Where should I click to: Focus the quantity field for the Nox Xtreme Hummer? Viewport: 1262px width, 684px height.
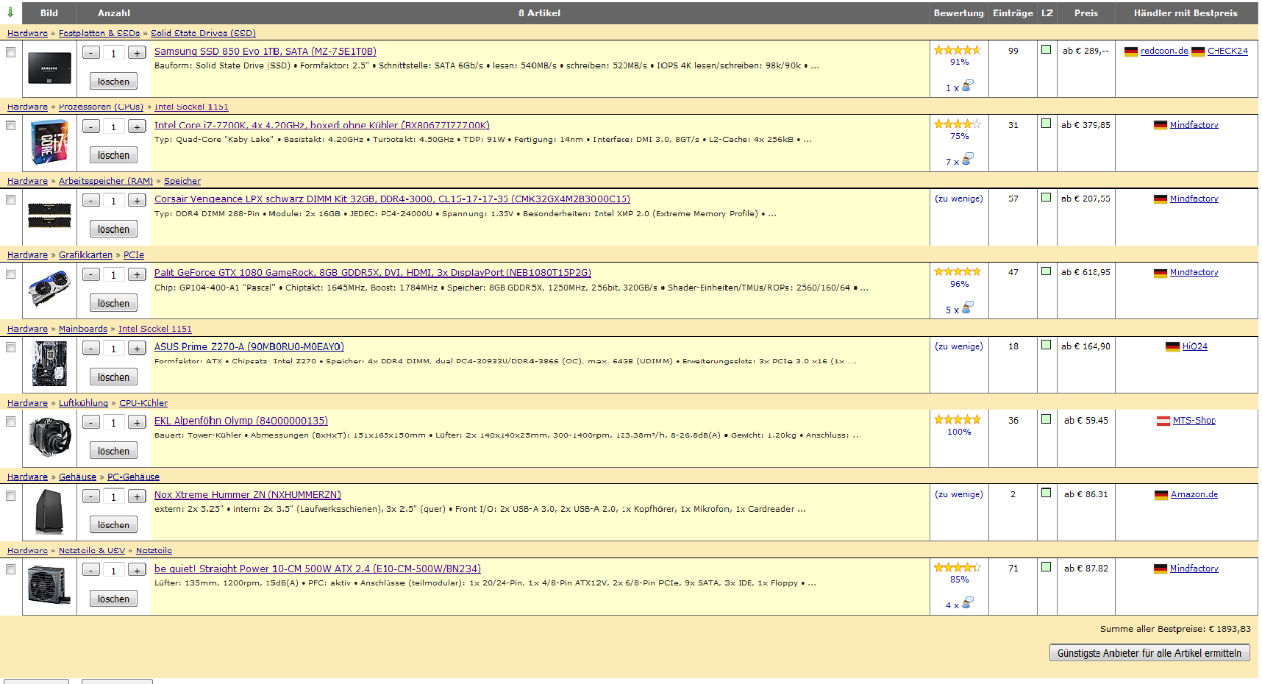click(114, 497)
